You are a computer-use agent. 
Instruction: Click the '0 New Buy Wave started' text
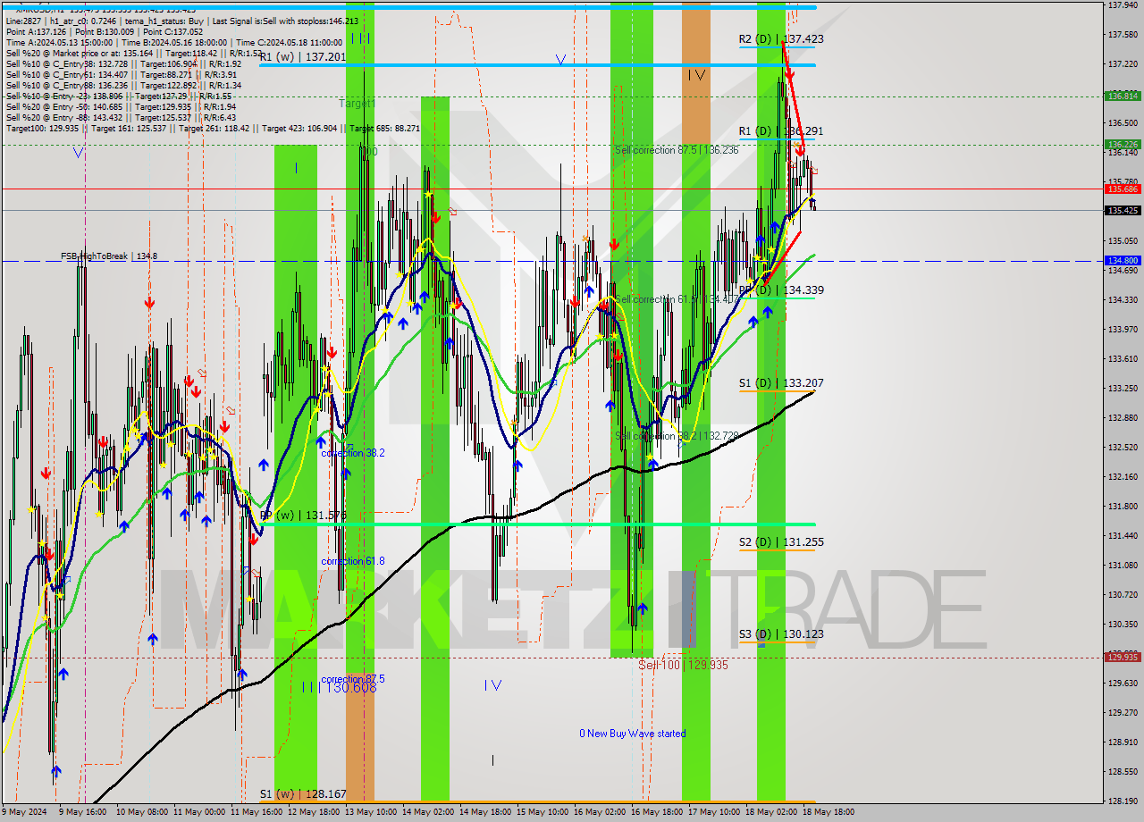(x=633, y=734)
